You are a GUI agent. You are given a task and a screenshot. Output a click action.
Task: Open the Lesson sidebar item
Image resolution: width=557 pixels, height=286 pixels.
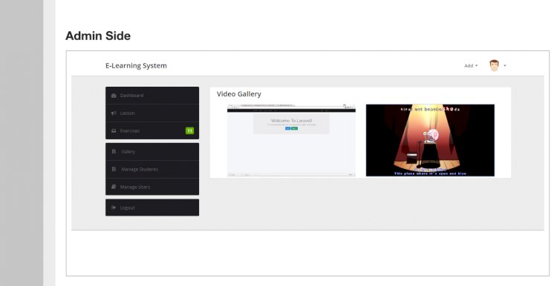(152, 113)
